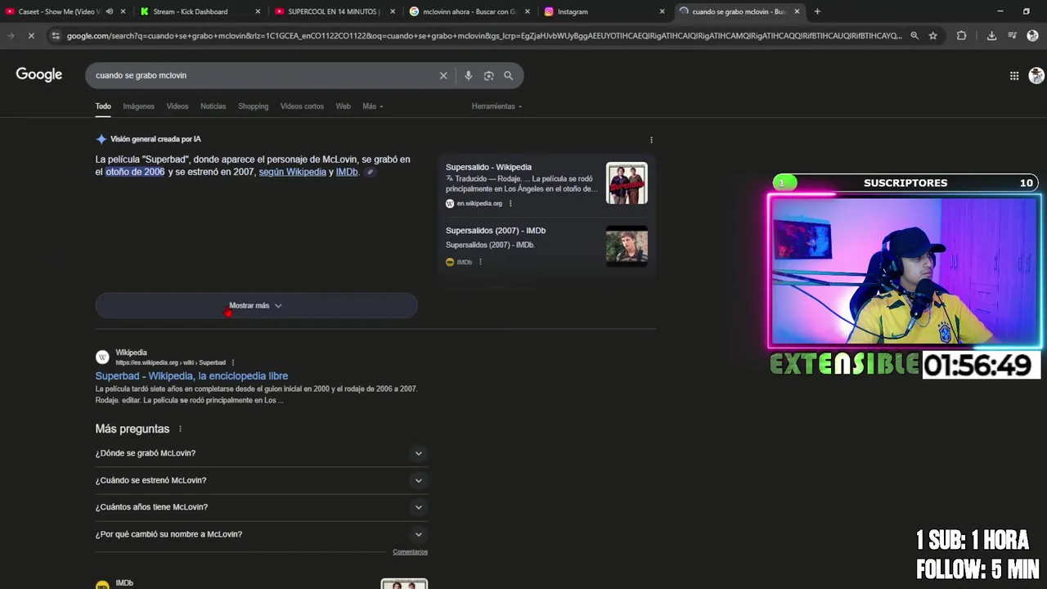Switch to the Videos tab
Viewport: 1047px width, 589px height.
(177, 106)
